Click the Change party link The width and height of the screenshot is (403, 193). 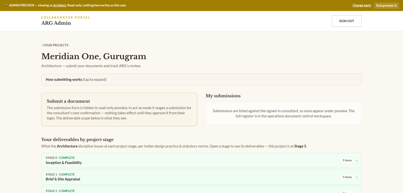point(362,5)
